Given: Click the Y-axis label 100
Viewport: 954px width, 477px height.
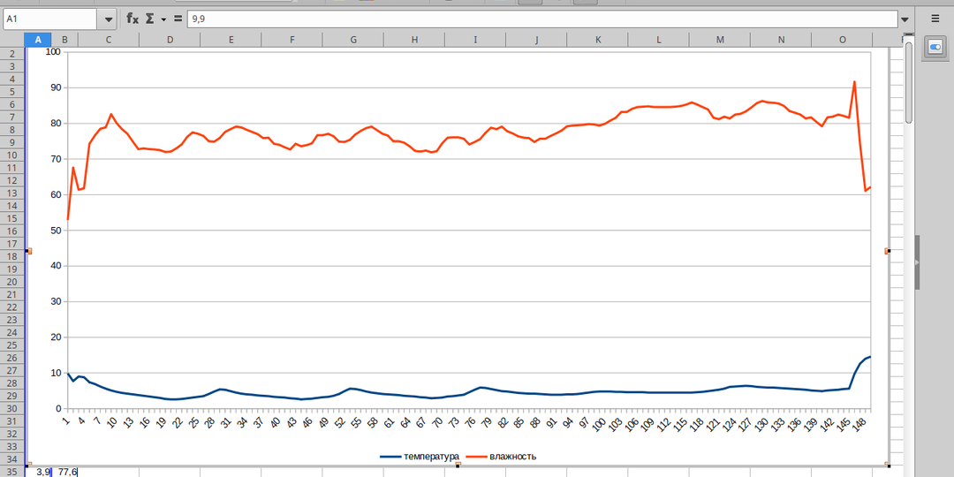Looking at the screenshot, I should (x=54, y=52).
